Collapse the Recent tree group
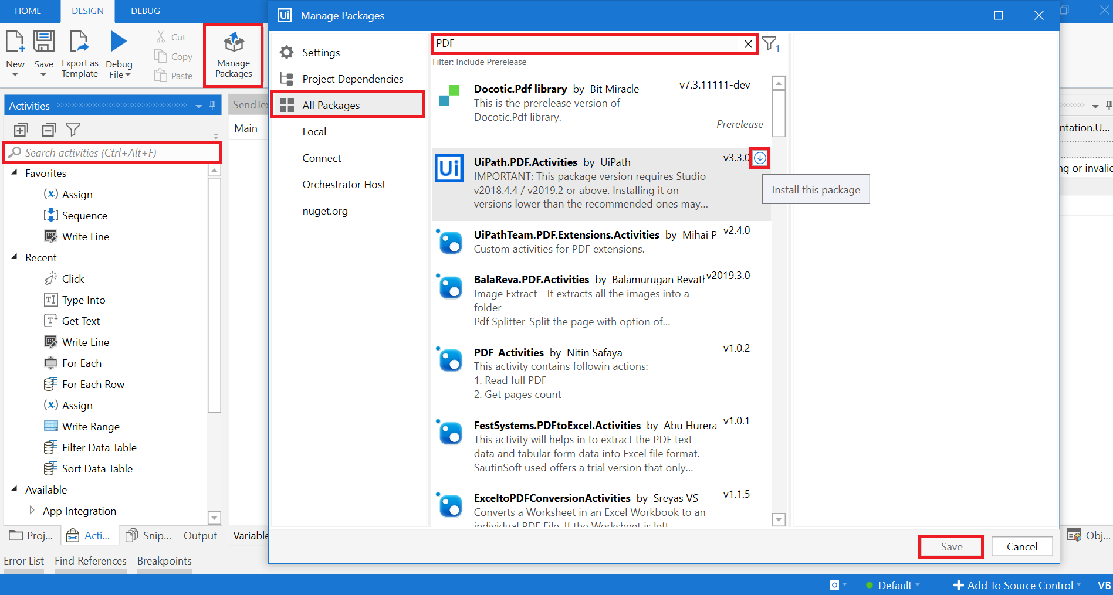Viewport: 1113px width, 595px height. [x=15, y=257]
